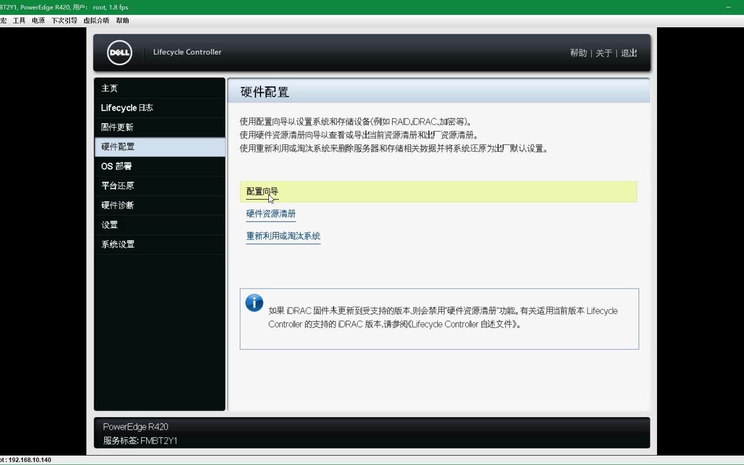Minimize the remote console window

(x=729, y=7)
